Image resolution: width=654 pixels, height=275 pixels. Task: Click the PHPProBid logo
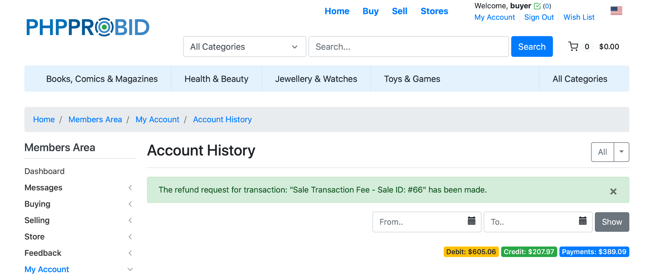(88, 27)
